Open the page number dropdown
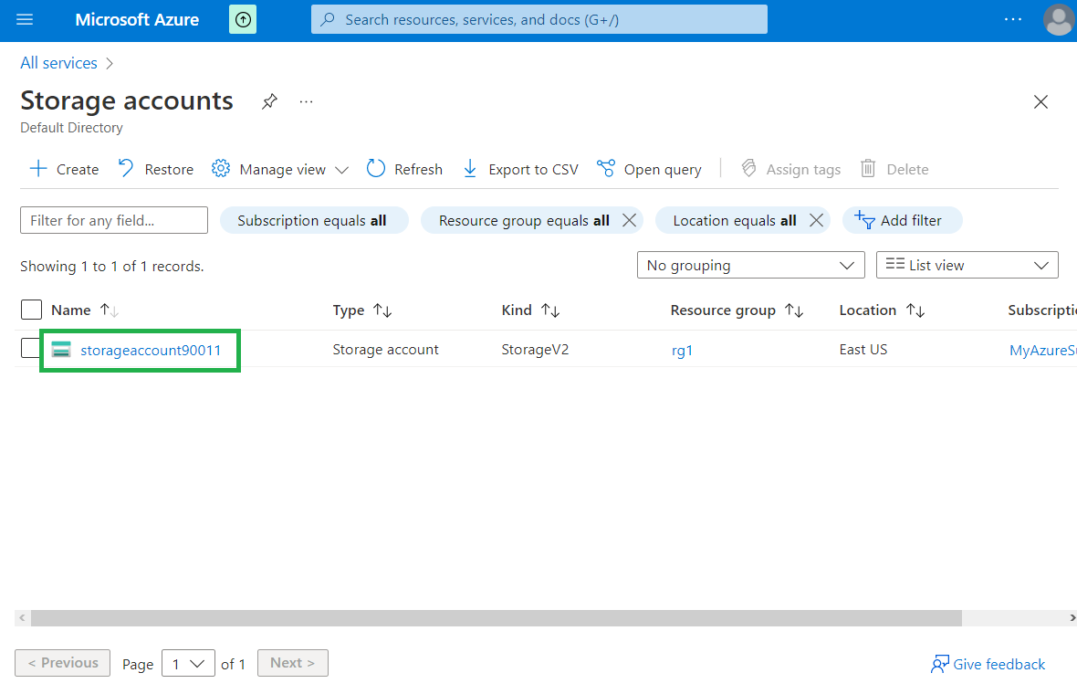The height and width of the screenshot is (694, 1077). click(188, 664)
